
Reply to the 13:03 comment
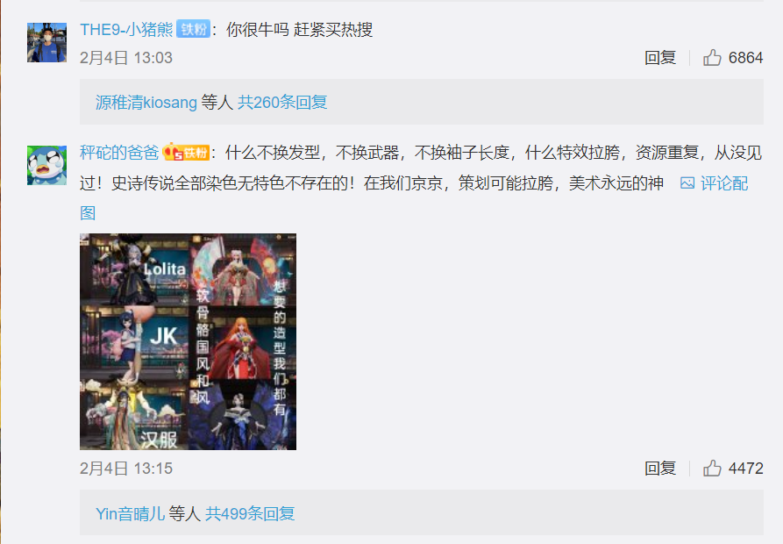(x=660, y=58)
